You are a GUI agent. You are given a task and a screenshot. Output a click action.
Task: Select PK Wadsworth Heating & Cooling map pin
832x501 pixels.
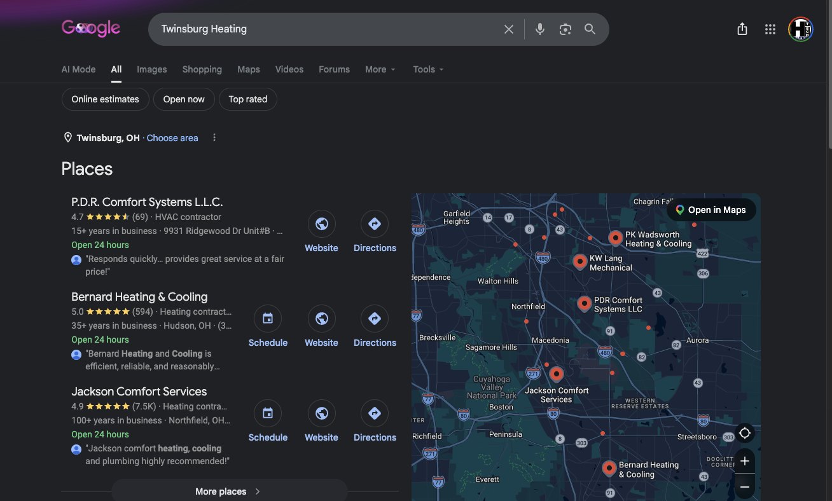coord(615,238)
